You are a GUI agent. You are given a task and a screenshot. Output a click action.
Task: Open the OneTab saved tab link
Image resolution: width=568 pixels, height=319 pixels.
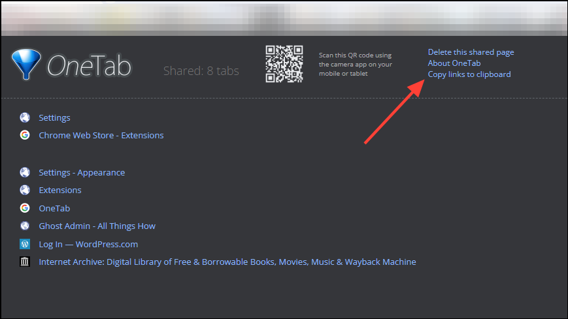click(54, 208)
